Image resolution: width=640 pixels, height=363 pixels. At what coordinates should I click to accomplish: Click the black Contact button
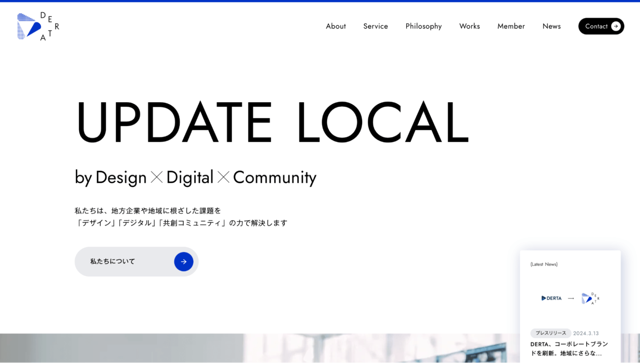coord(596,26)
